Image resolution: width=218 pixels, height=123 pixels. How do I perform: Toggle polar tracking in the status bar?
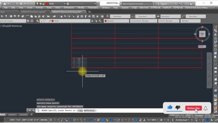click(x=74, y=120)
